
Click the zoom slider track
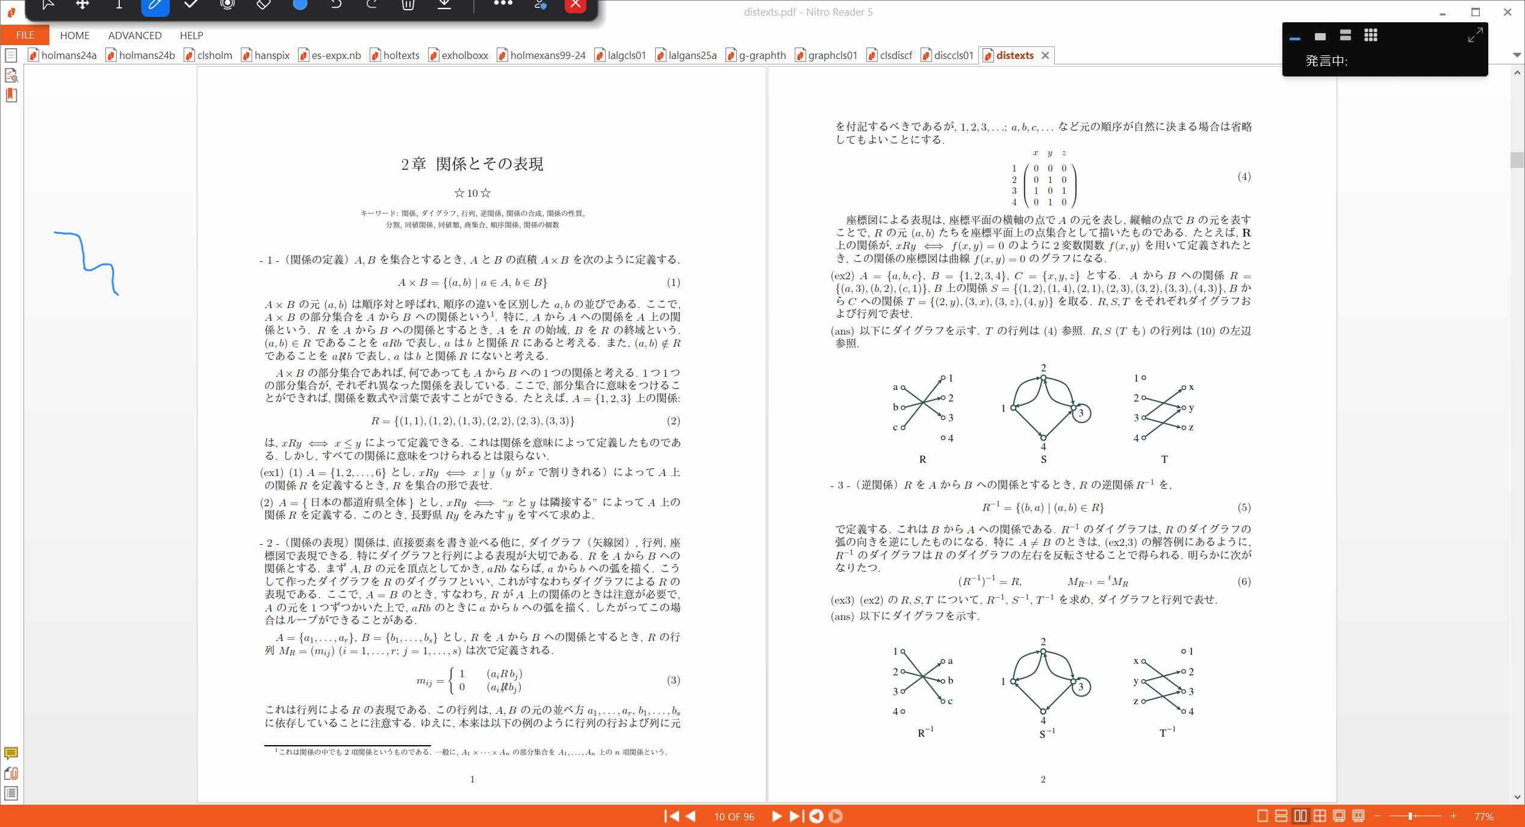(1415, 816)
